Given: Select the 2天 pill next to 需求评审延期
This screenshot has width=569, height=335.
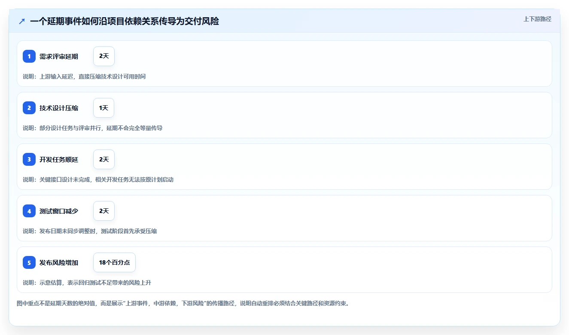Looking at the screenshot, I should tap(104, 56).
